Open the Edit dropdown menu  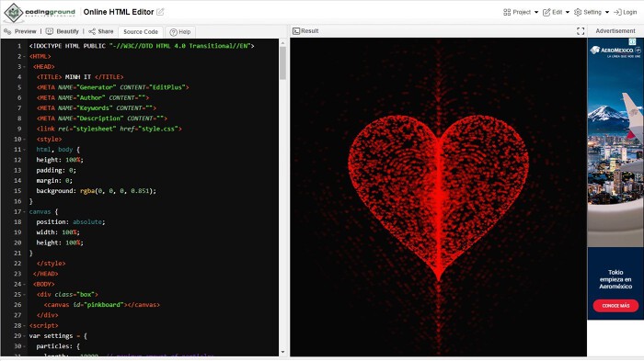[x=556, y=12]
